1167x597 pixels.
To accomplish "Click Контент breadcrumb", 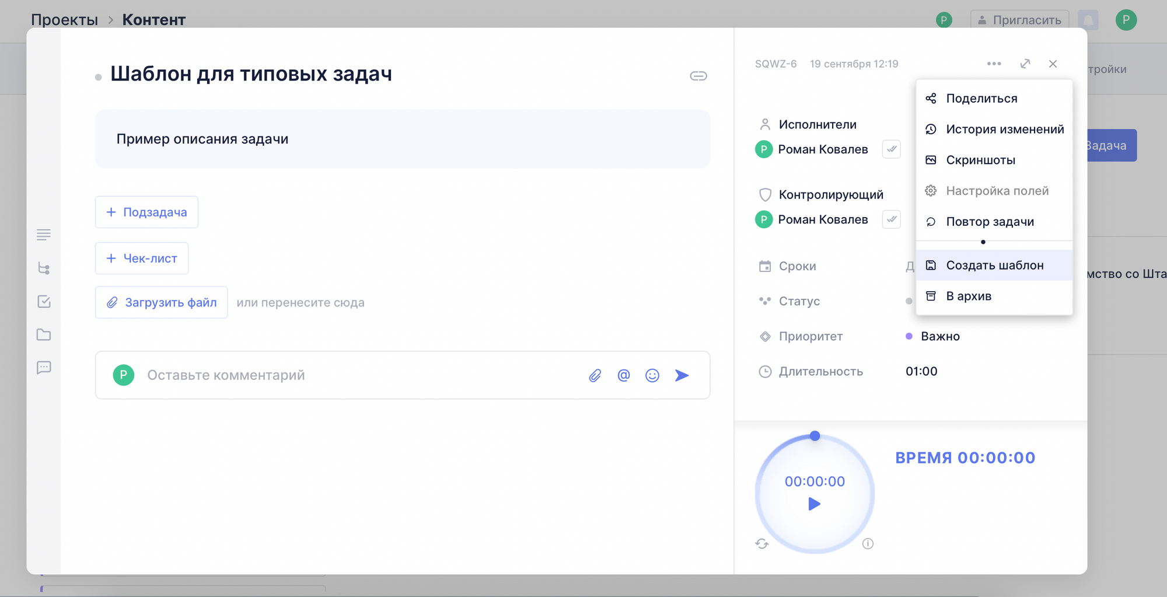I will click(154, 20).
